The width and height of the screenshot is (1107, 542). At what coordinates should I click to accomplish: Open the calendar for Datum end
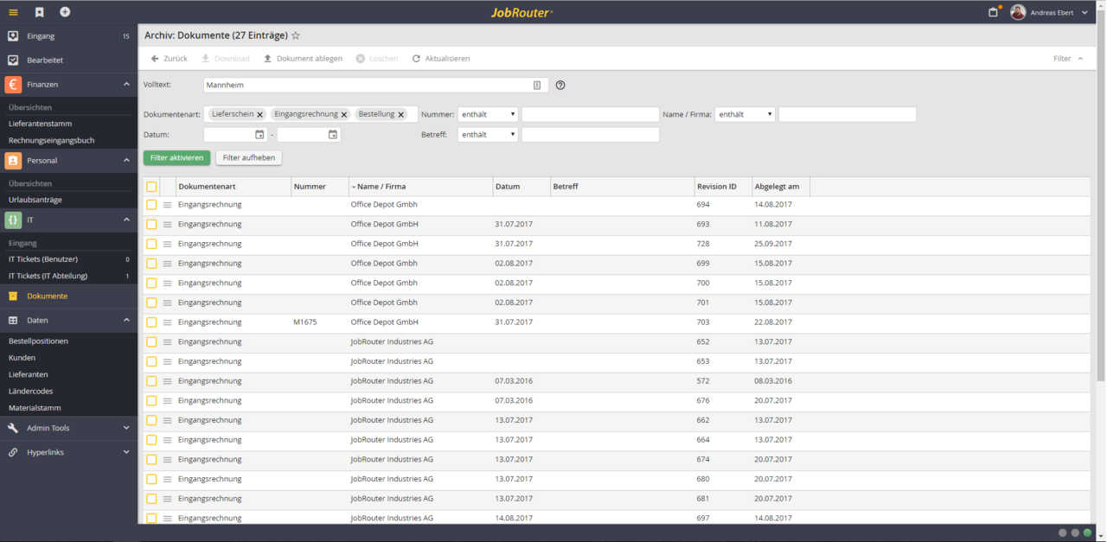pyautogui.click(x=332, y=135)
